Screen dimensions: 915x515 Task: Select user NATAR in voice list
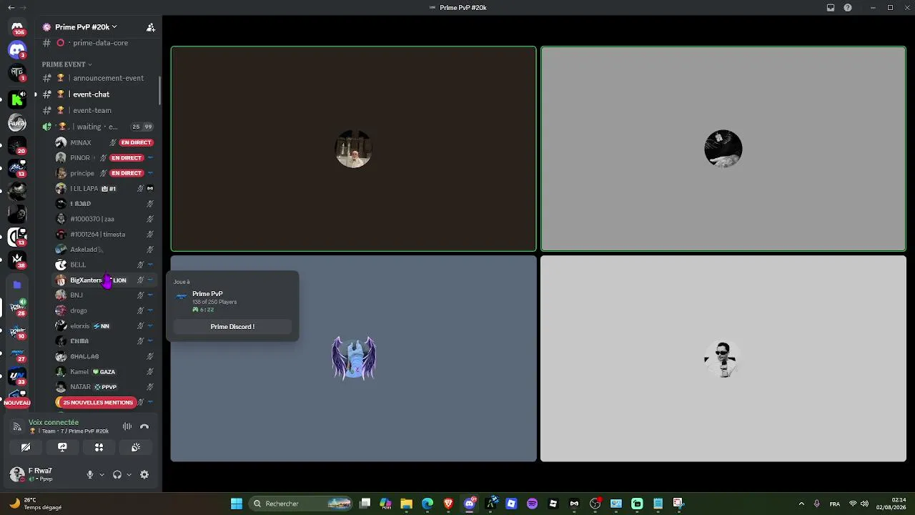[x=104, y=387]
